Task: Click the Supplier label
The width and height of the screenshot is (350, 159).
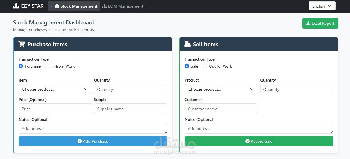Action: tap(101, 100)
